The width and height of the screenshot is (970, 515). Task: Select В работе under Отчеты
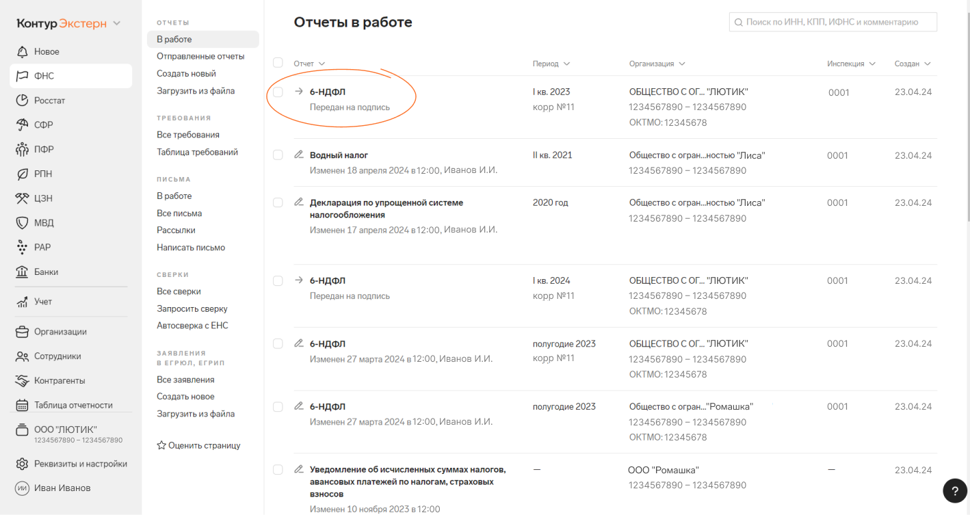click(x=203, y=39)
